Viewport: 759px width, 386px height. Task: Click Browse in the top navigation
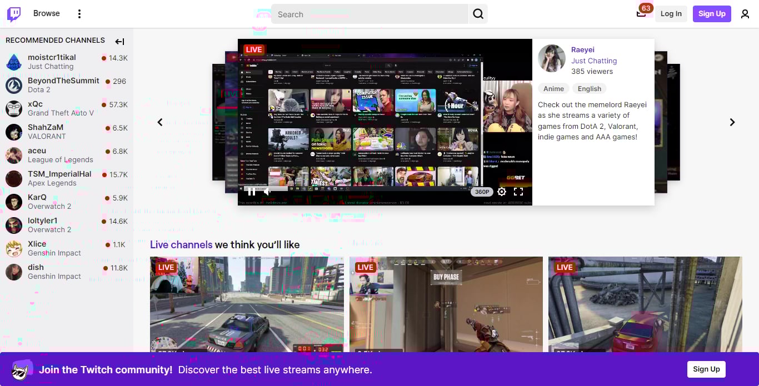pyautogui.click(x=47, y=13)
